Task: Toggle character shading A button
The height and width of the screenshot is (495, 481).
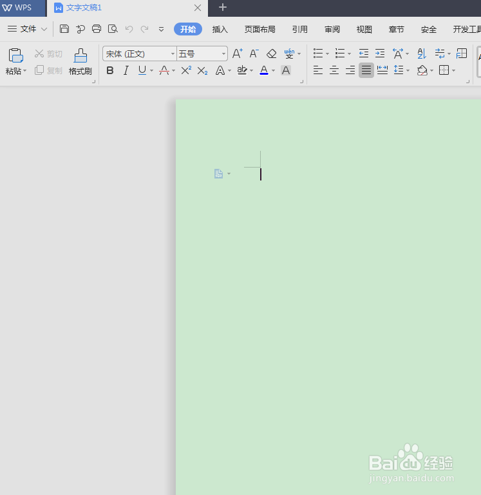Action: (x=286, y=70)
